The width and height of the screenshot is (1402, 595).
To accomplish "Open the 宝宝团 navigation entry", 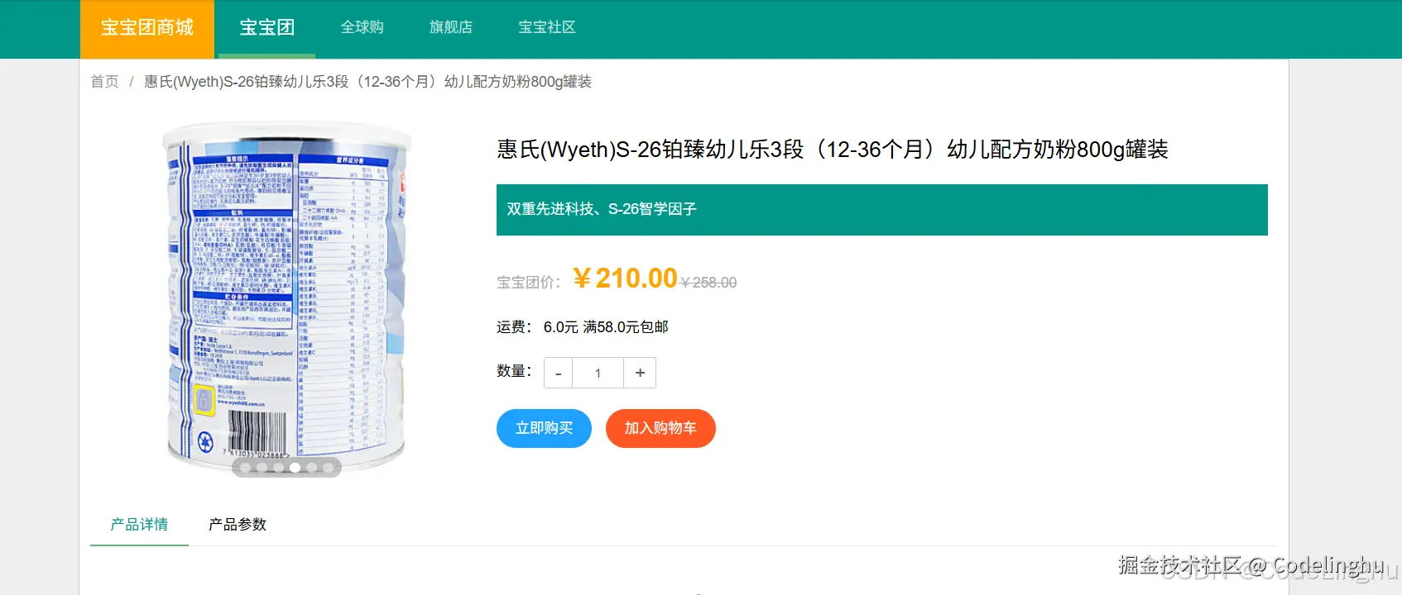I will pos(266,27).
